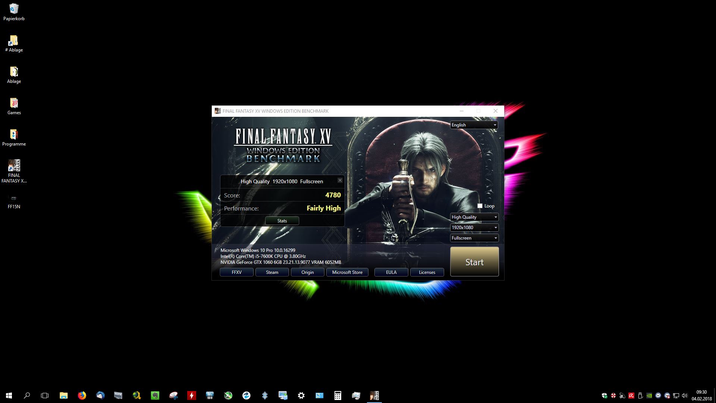Close the score results panel
The image size is (716, 403).
click(340, 180)
